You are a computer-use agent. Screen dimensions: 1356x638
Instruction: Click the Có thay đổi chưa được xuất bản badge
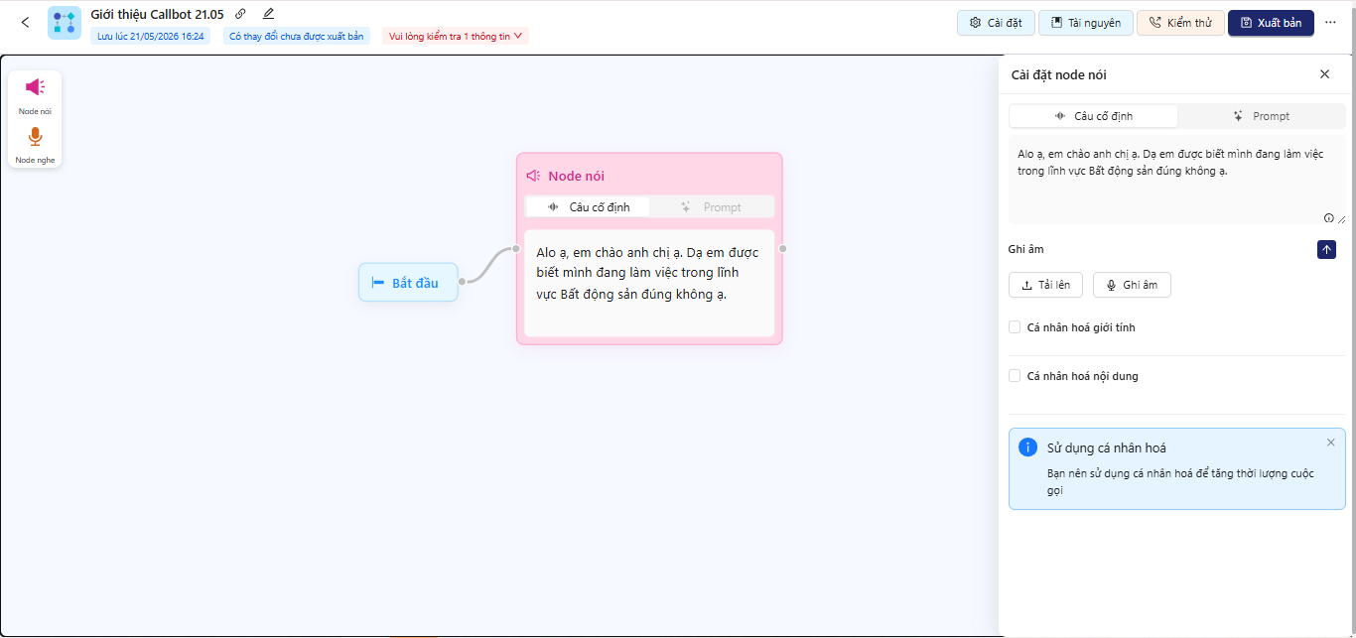(296, 36)
